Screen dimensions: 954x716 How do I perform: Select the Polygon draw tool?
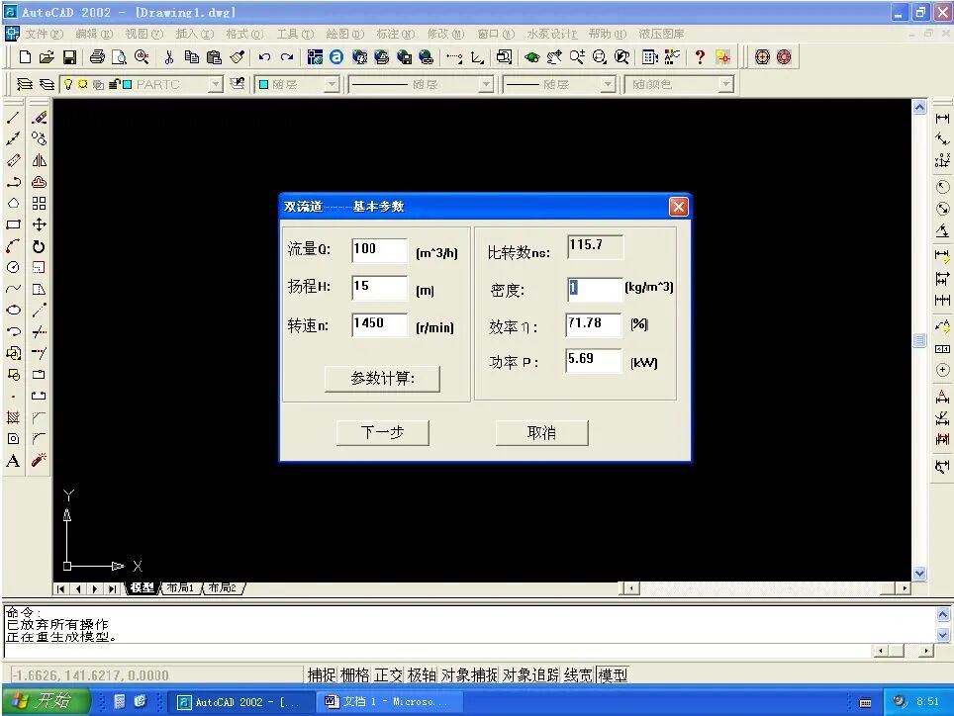tap(13, 203)
